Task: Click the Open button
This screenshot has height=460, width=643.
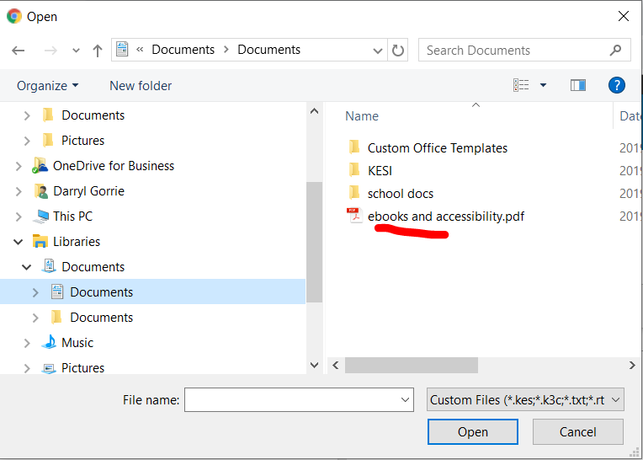Action: click(473, 431)
